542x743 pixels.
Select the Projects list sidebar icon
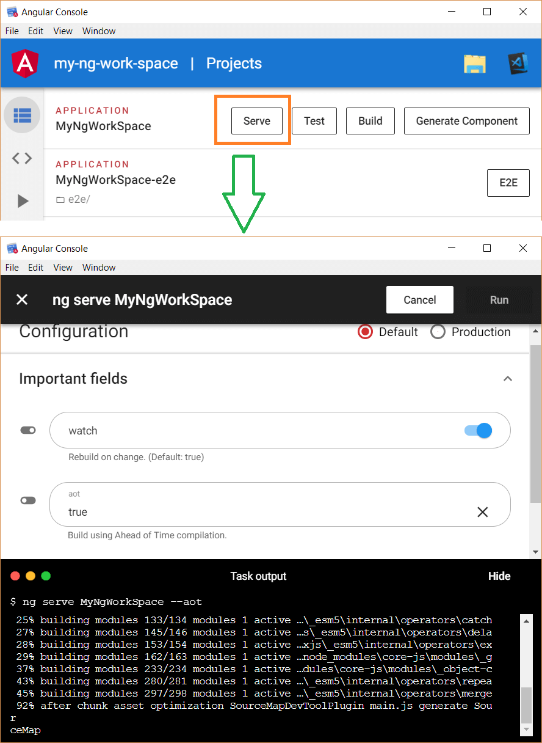22,114
